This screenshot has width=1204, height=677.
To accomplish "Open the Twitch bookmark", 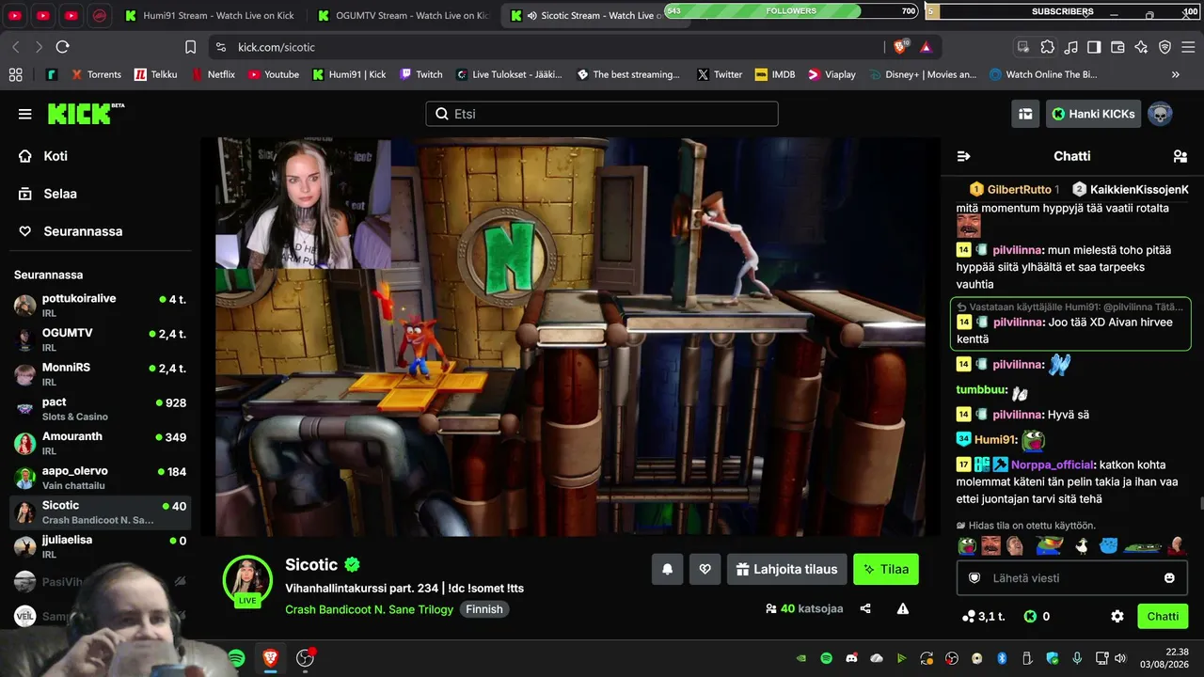I will point(420,74).
